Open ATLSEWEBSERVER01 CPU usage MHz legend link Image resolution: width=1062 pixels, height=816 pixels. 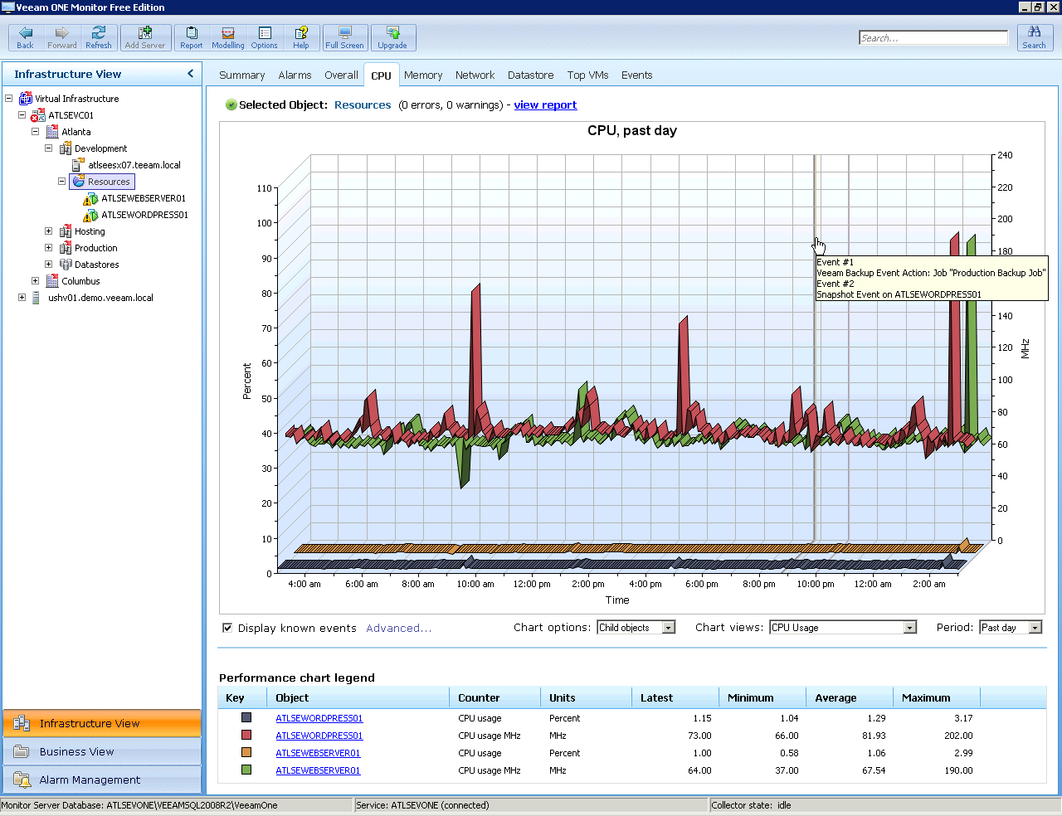click(318, 770)
